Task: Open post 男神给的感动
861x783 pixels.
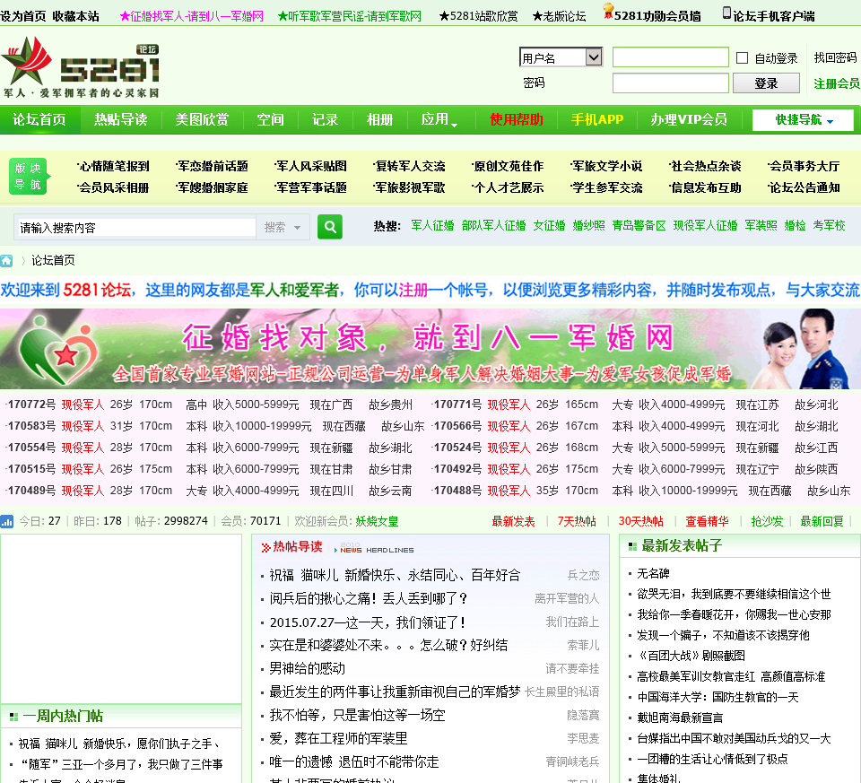Action: tap(307, 668)
